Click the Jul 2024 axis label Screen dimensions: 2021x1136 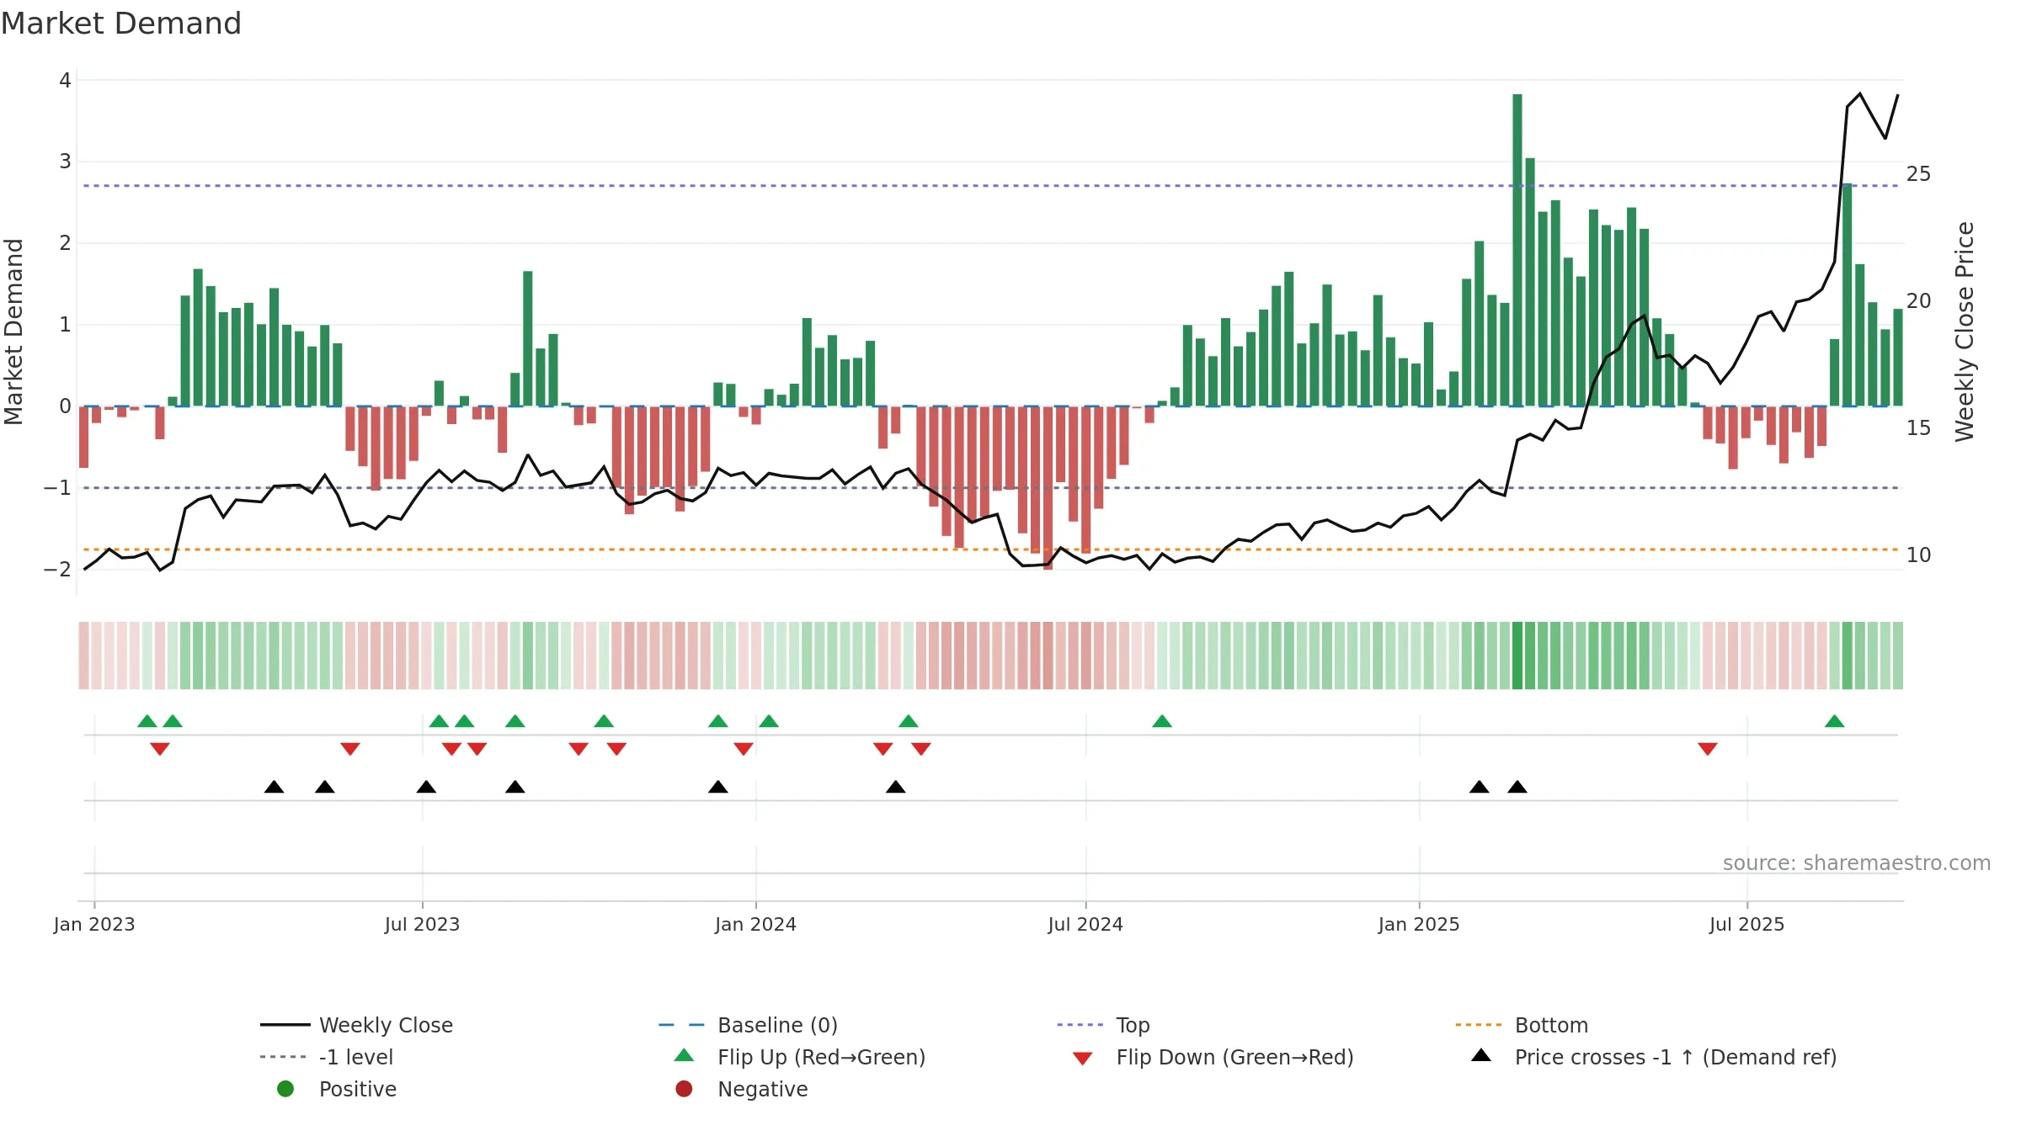[x=1085, y=924]
